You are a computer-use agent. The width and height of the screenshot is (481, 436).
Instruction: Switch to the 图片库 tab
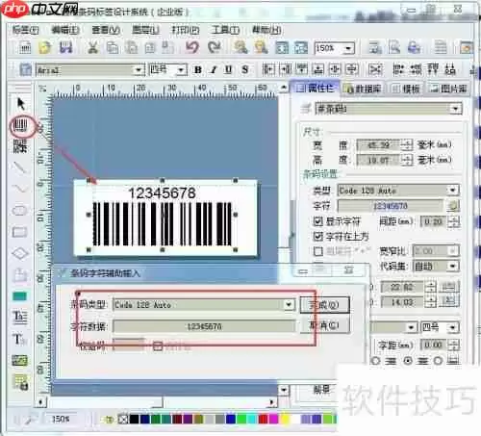click(448, 89)
